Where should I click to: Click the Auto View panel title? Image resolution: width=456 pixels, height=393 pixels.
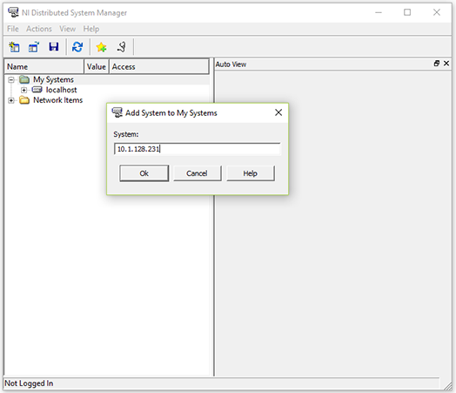231,64
